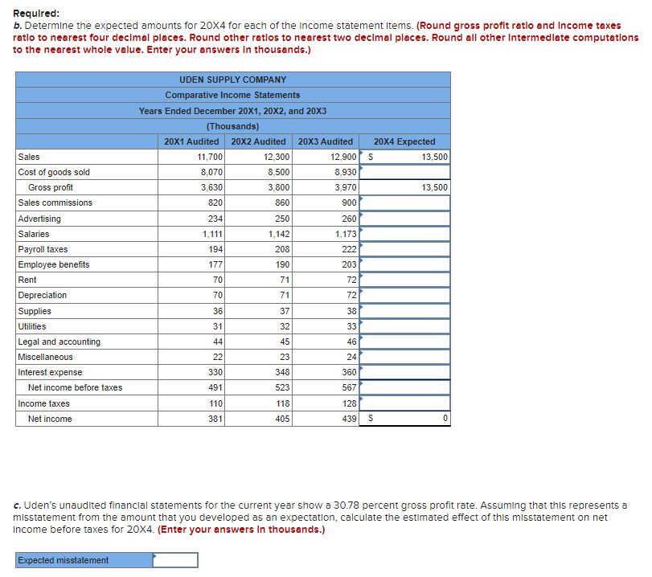Image resolution: width=652 pixels, height=577 pixels.
Task: Click the 20X3 Gross profit value 3,970
Action: coord(346,187)
